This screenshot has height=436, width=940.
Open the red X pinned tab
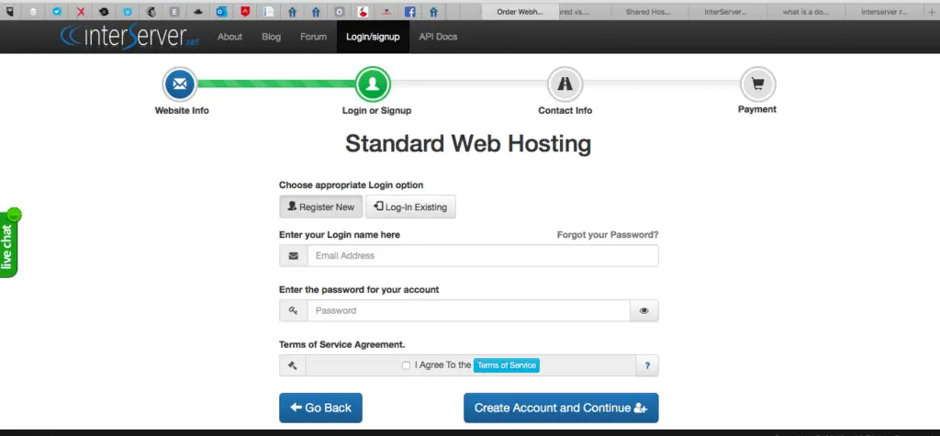81,11
